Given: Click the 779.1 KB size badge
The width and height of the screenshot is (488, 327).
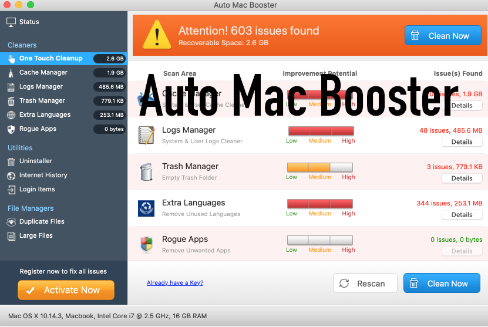Looking at the screenshot, I should 110,101.
